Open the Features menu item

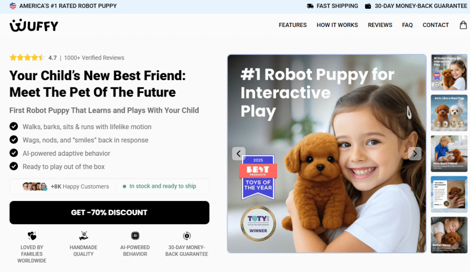(x=292, y=25)
